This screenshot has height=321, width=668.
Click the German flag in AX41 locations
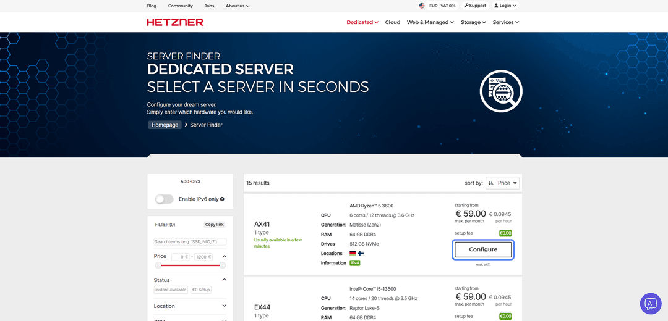[x=353, y=253]
